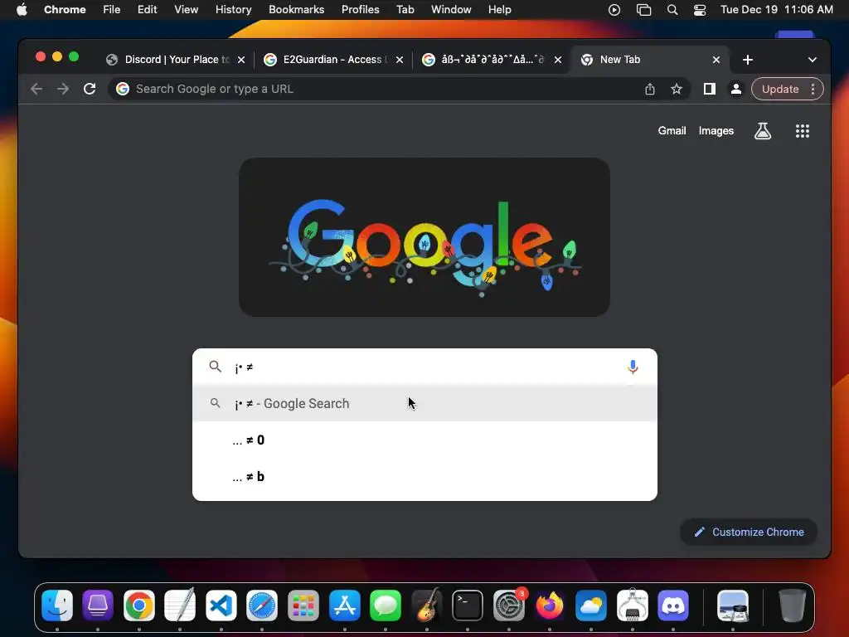Open the Chrome three-dot menu
This screenshot has height=637, width=849.
813,89
